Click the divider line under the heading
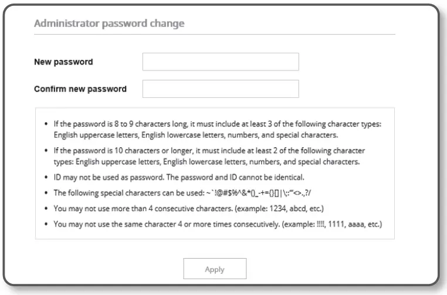The width and height of the screenshot is (447, 295). [215, 34]
